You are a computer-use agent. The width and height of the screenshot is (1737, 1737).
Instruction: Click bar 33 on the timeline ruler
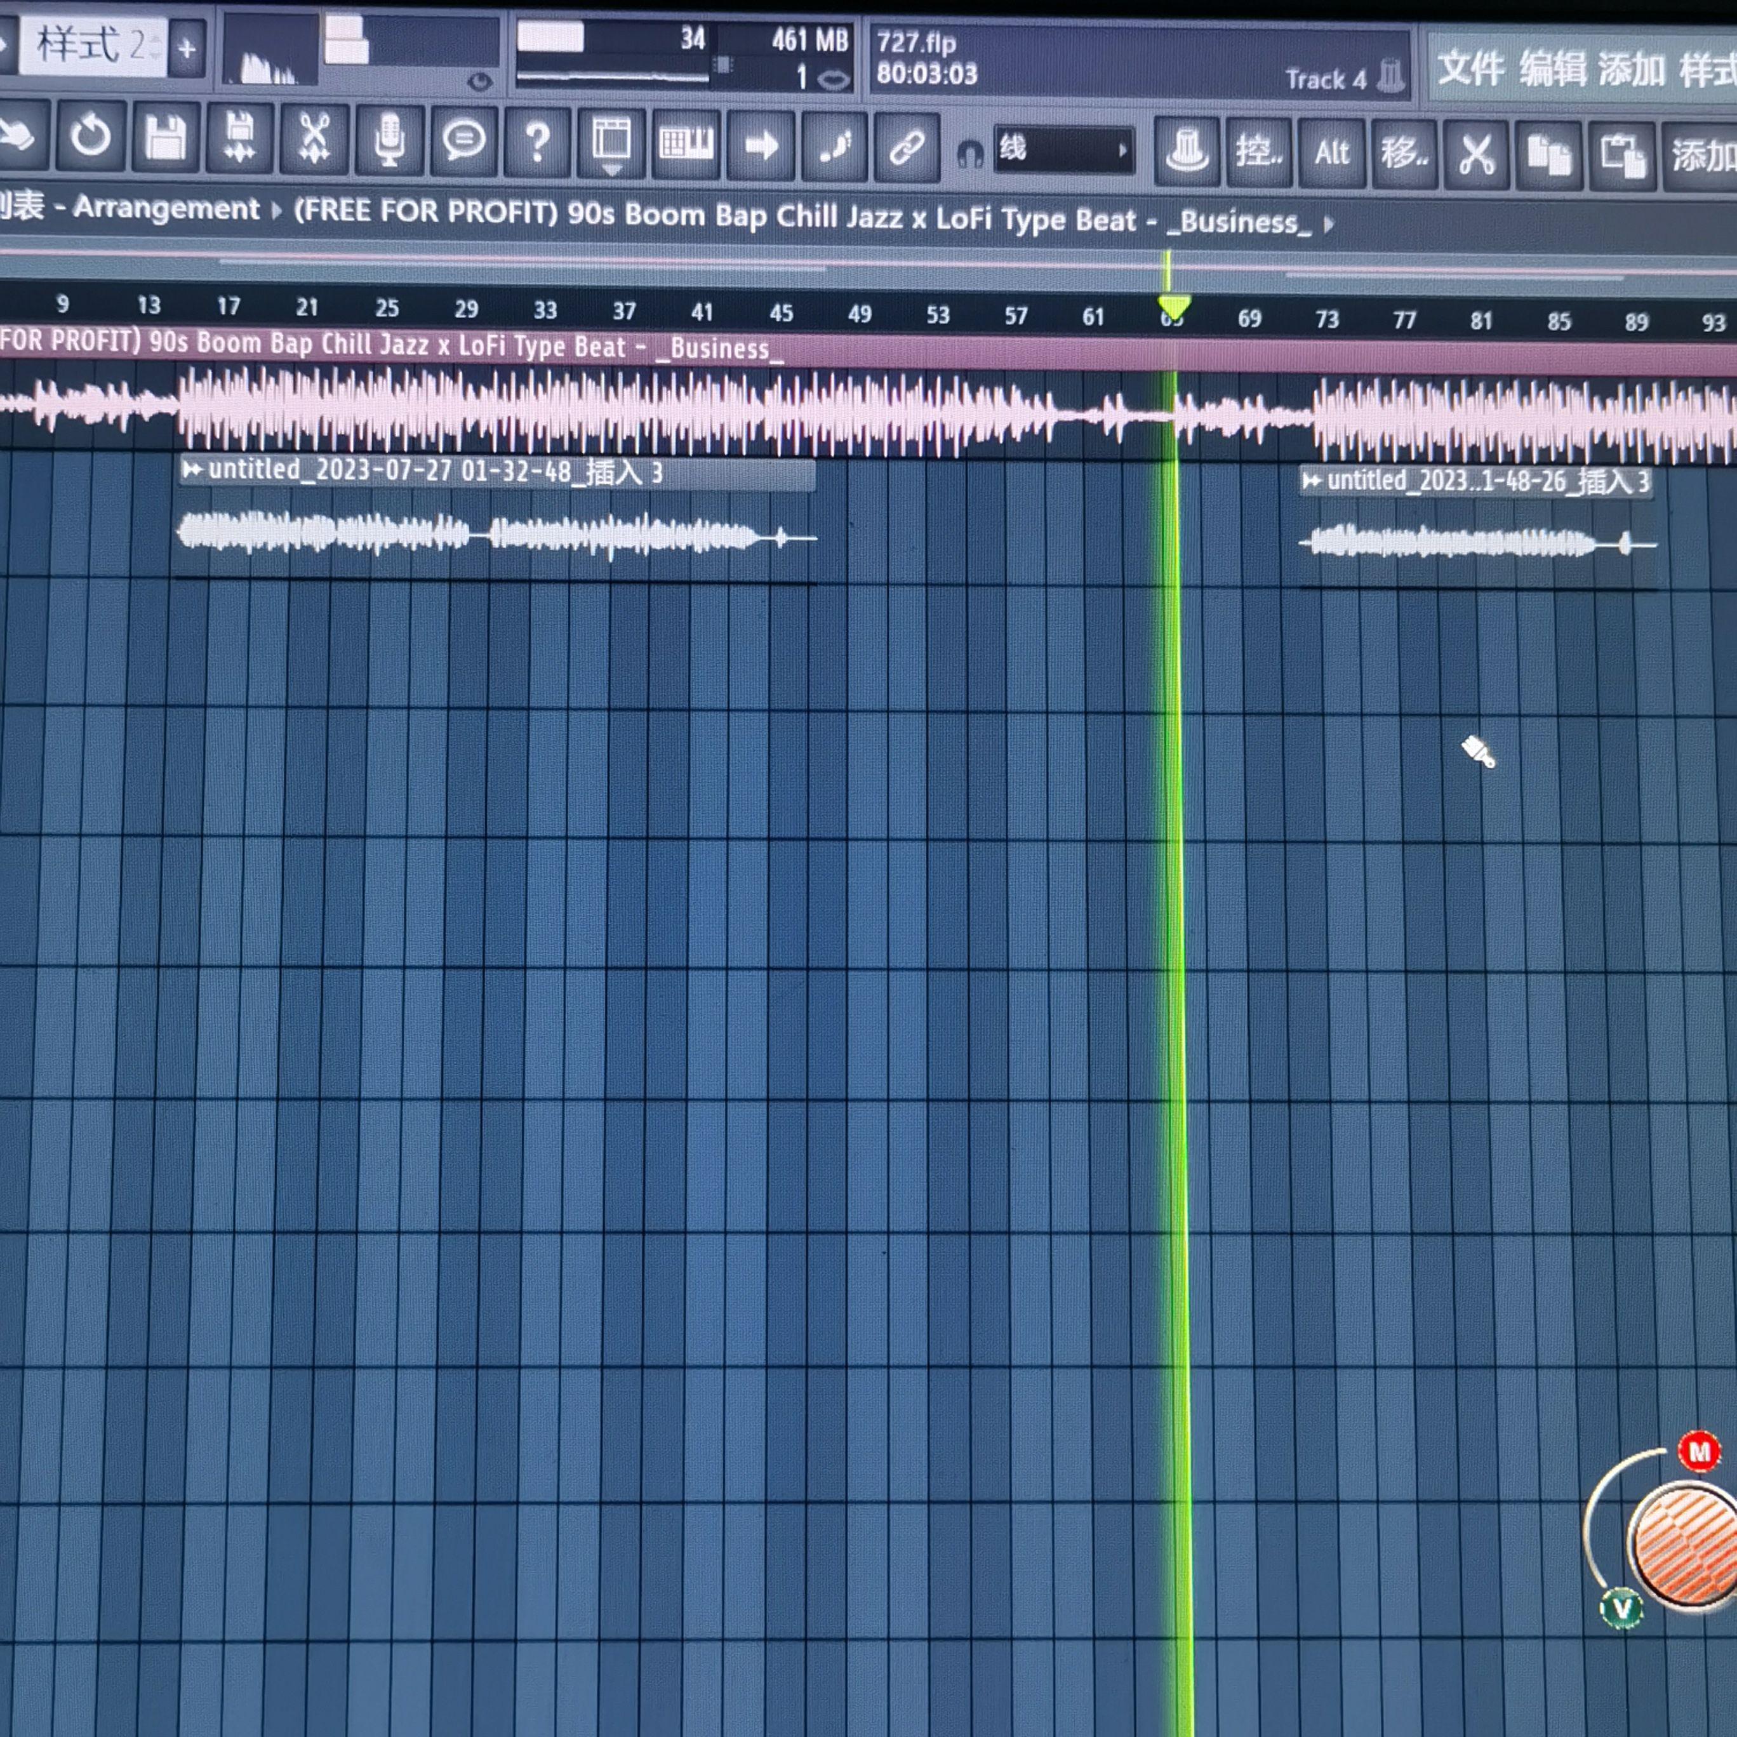[x=545, y=310]
